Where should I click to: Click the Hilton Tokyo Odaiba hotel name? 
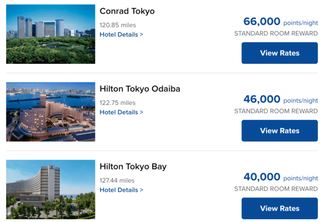point(140,89)
